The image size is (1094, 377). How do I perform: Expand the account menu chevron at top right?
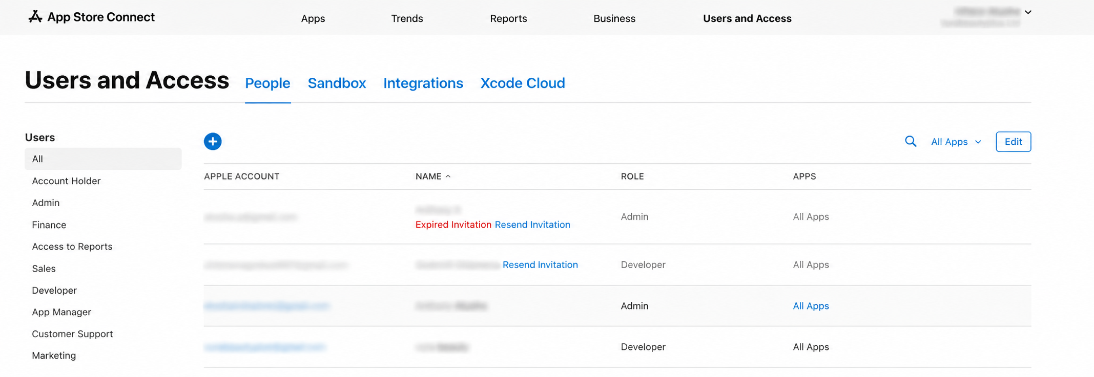point(1028,12)
